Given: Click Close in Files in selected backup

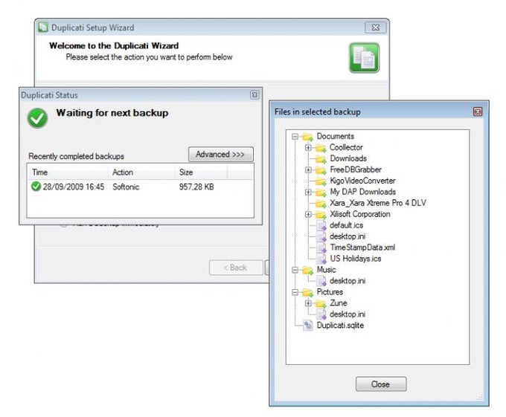Looking at the screenshot, I should pos(381,384).
